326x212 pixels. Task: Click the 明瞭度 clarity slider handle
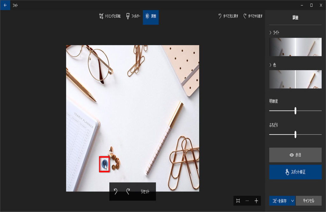295,111
